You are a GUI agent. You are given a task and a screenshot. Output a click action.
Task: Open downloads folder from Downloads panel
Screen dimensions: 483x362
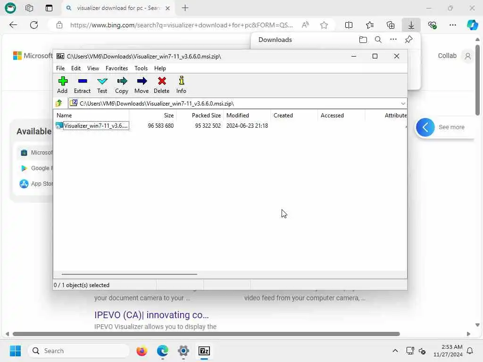363,40
